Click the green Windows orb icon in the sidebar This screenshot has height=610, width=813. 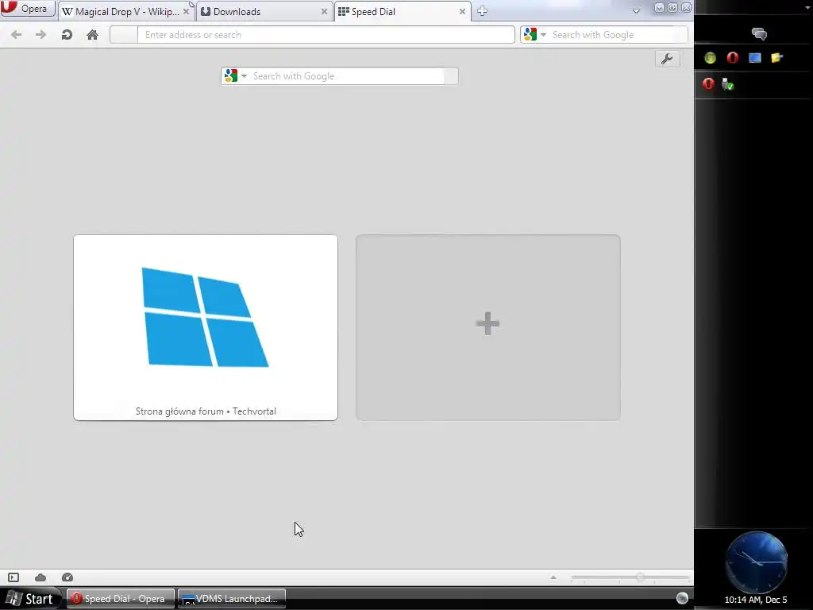click(x=711, y=58)
